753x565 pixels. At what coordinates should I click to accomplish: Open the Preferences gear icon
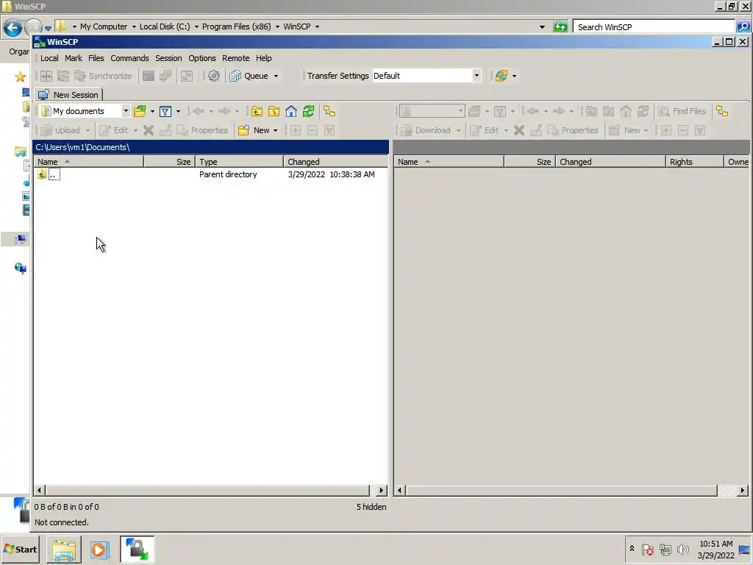[x=214, y=76]
